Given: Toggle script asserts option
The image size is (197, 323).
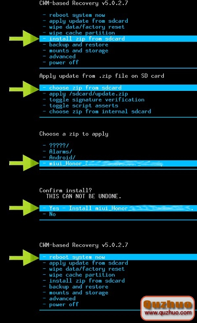Looking at the screenshot, I should click(x=80, y=106).
